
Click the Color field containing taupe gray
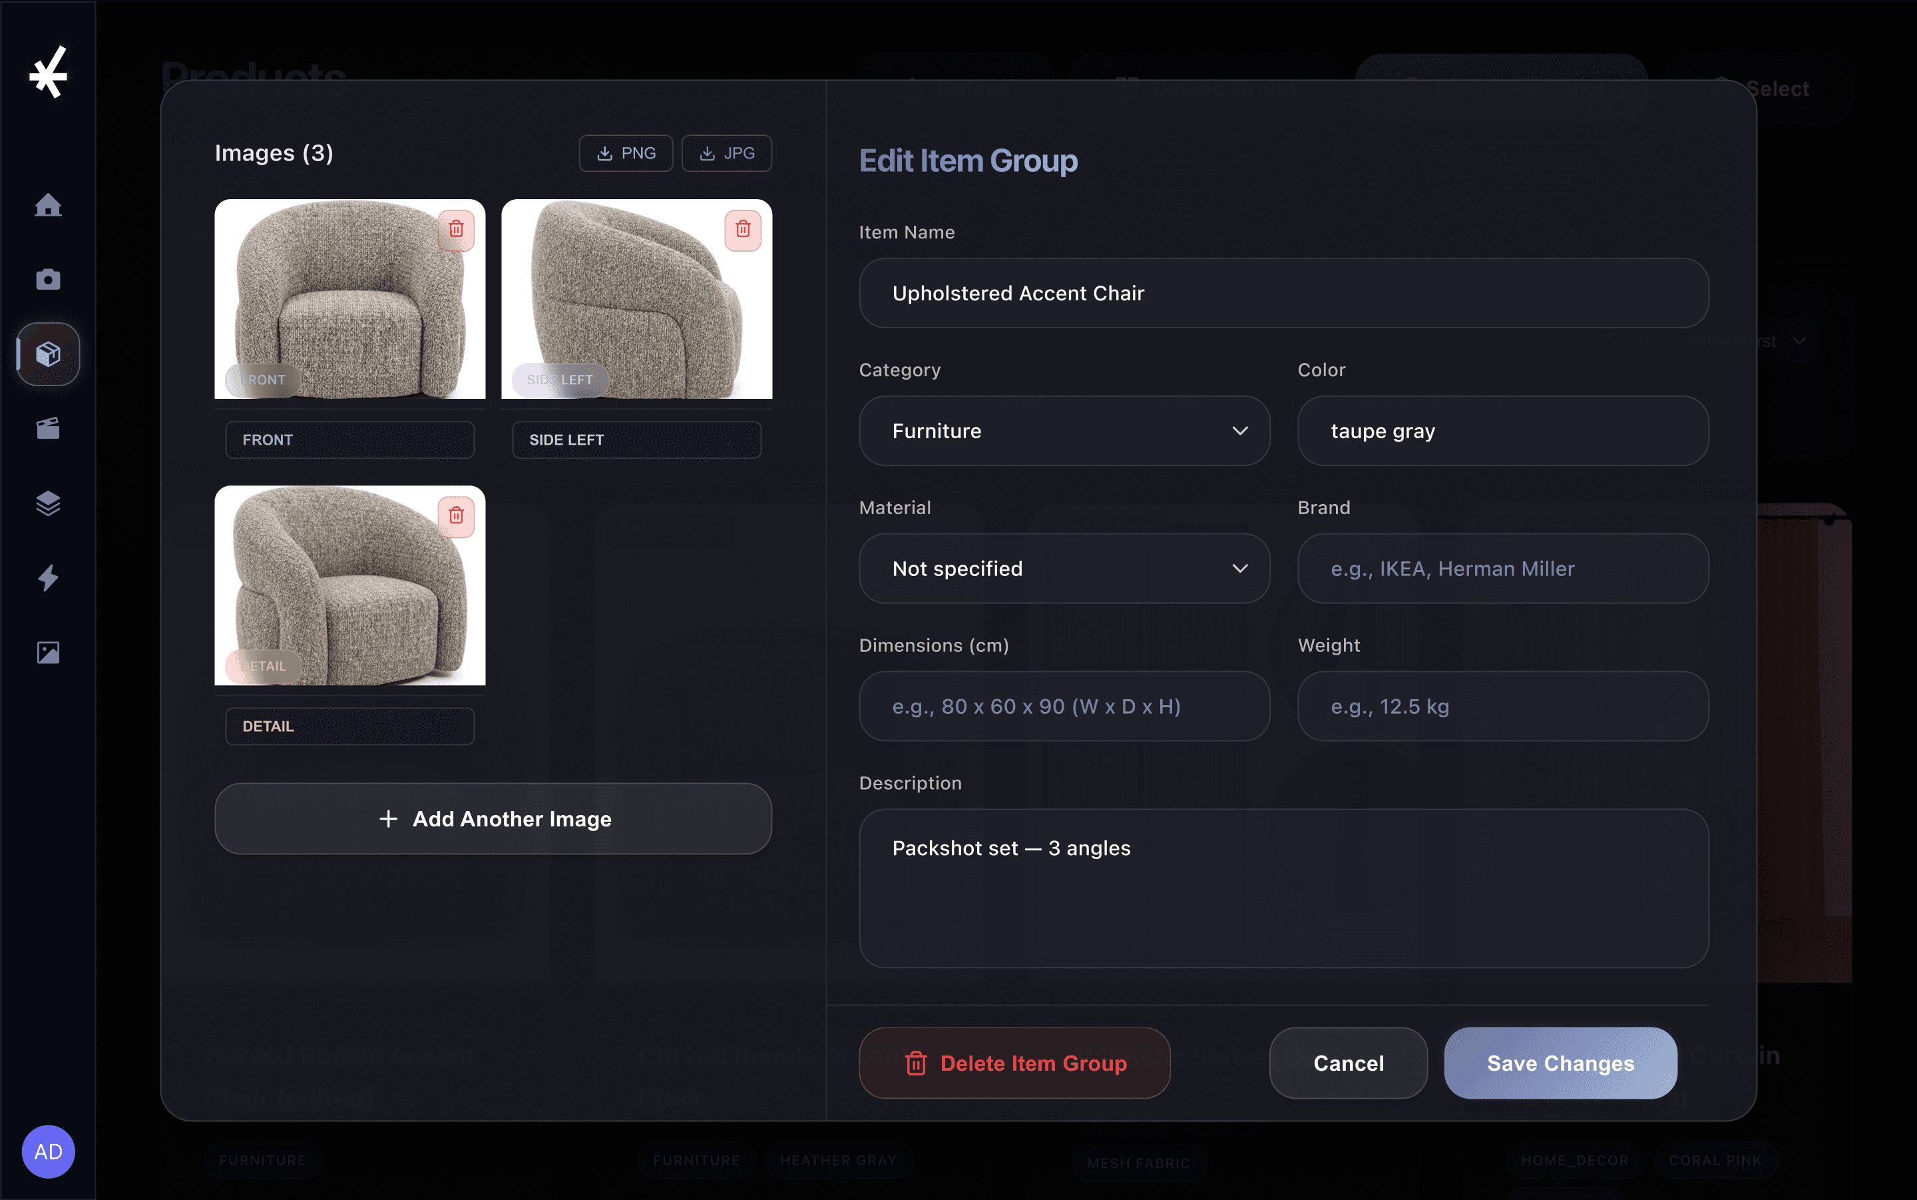point(1502,431)
